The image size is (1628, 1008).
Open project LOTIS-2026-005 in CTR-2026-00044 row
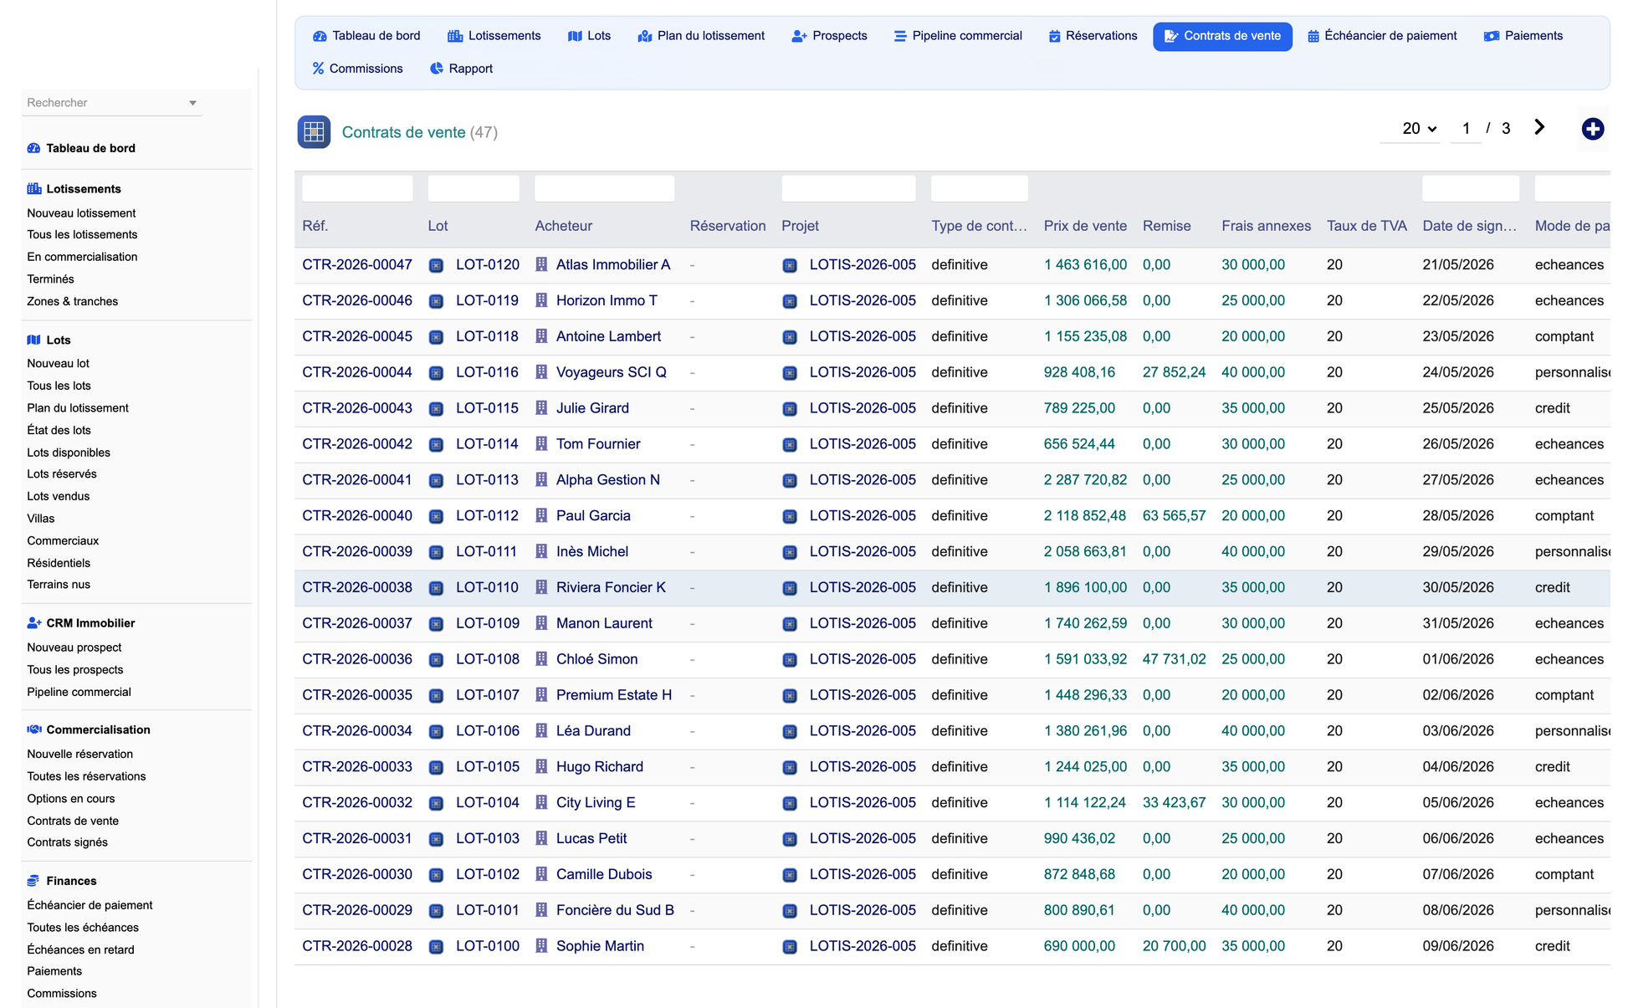863,372
